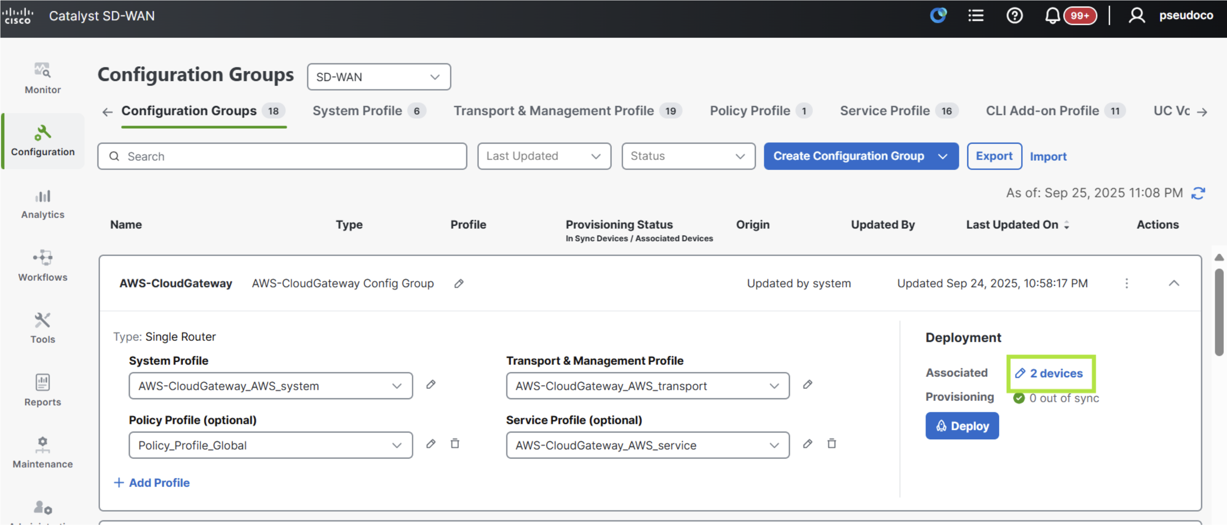Open Maintenance in the sidebar
Screen dimensions: 1227x526
(x=42, y=453)
